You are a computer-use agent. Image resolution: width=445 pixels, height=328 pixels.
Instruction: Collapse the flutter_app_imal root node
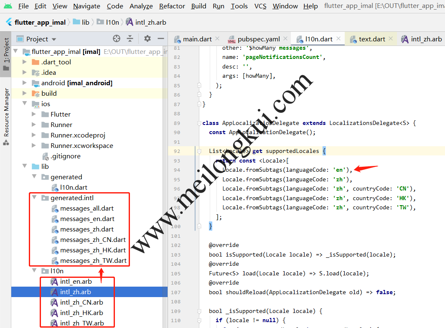pyautogui.click(x=16, y=51)
